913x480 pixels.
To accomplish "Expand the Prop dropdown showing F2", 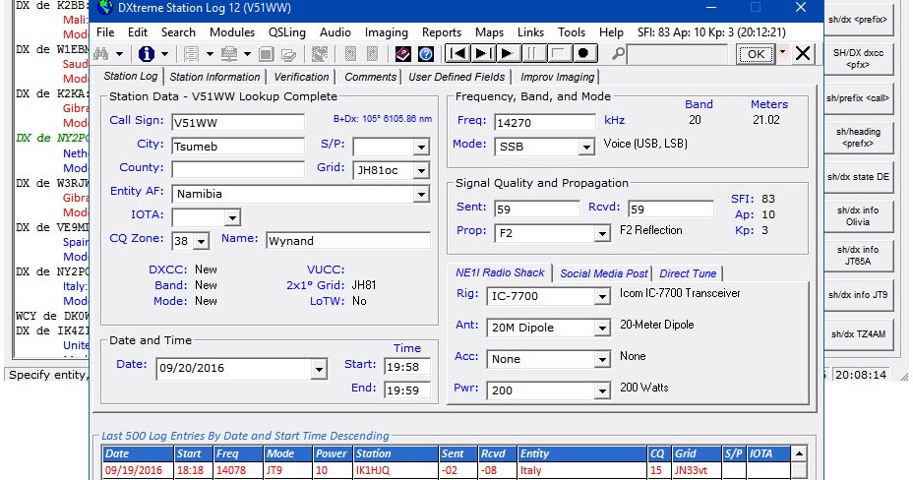I will click(x=602, y=234).
